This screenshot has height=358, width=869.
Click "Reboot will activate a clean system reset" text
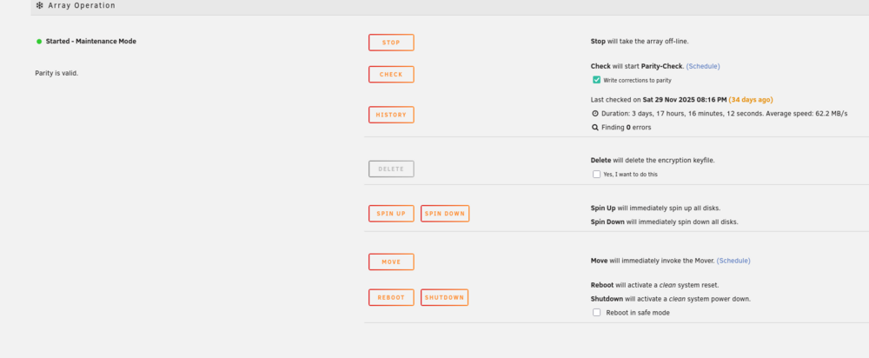654,285
